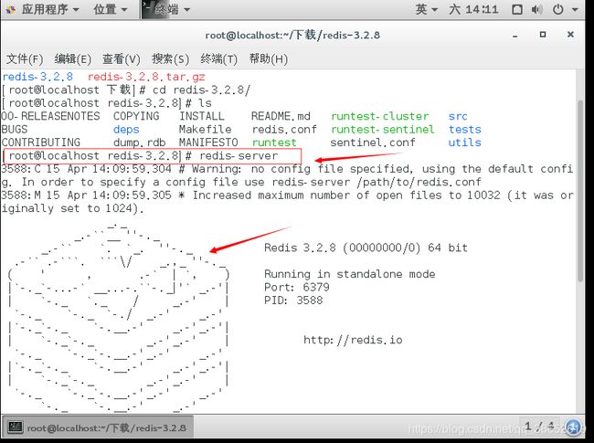This screenshot has width=594, height=443.
Task: Click the blue redis-3.2.8 directory name
Action: click(x=37, y=77)
